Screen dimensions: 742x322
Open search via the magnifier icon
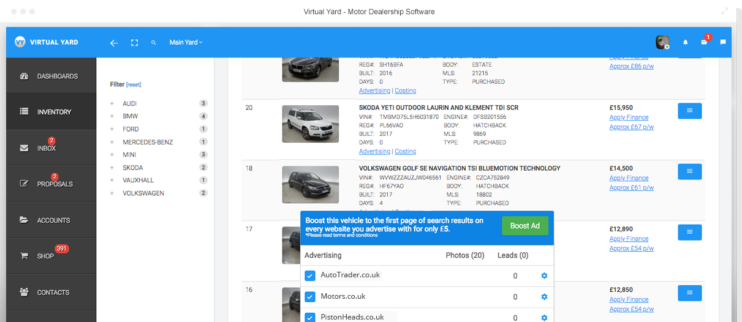(x=154, y=43)
